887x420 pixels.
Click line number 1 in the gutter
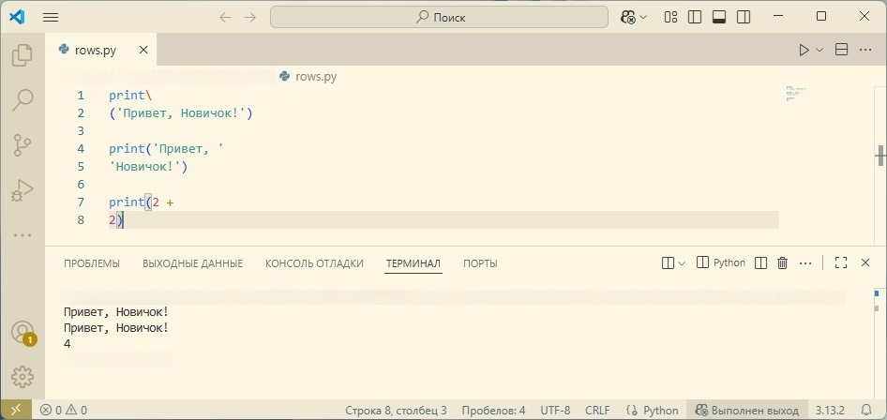[x=81, y=95]
